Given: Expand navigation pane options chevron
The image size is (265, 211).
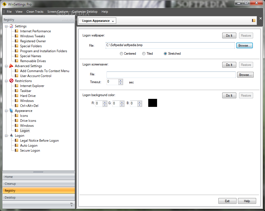Looking at the screenshot, I should point(71,204).
